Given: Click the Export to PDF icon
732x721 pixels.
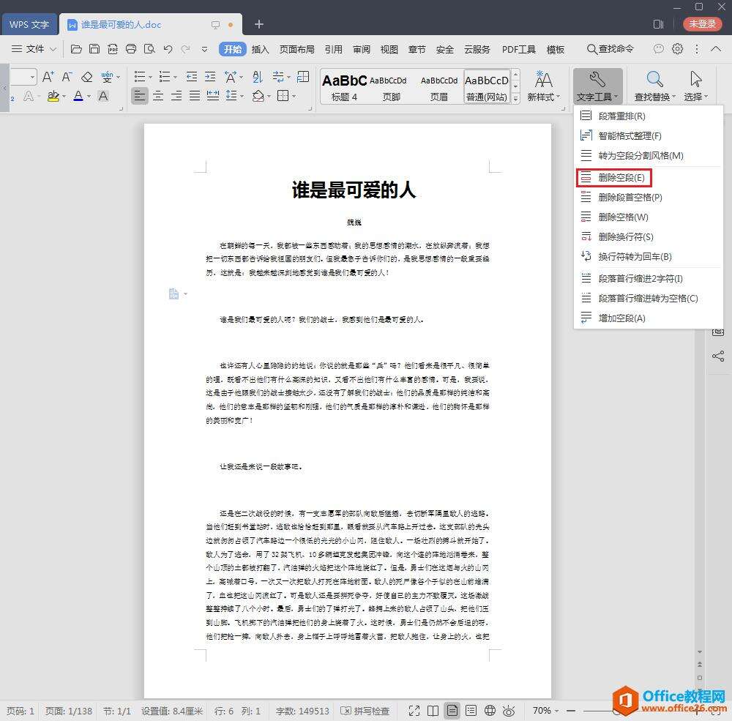Looking at the screenshot, I should click(113, 49).
